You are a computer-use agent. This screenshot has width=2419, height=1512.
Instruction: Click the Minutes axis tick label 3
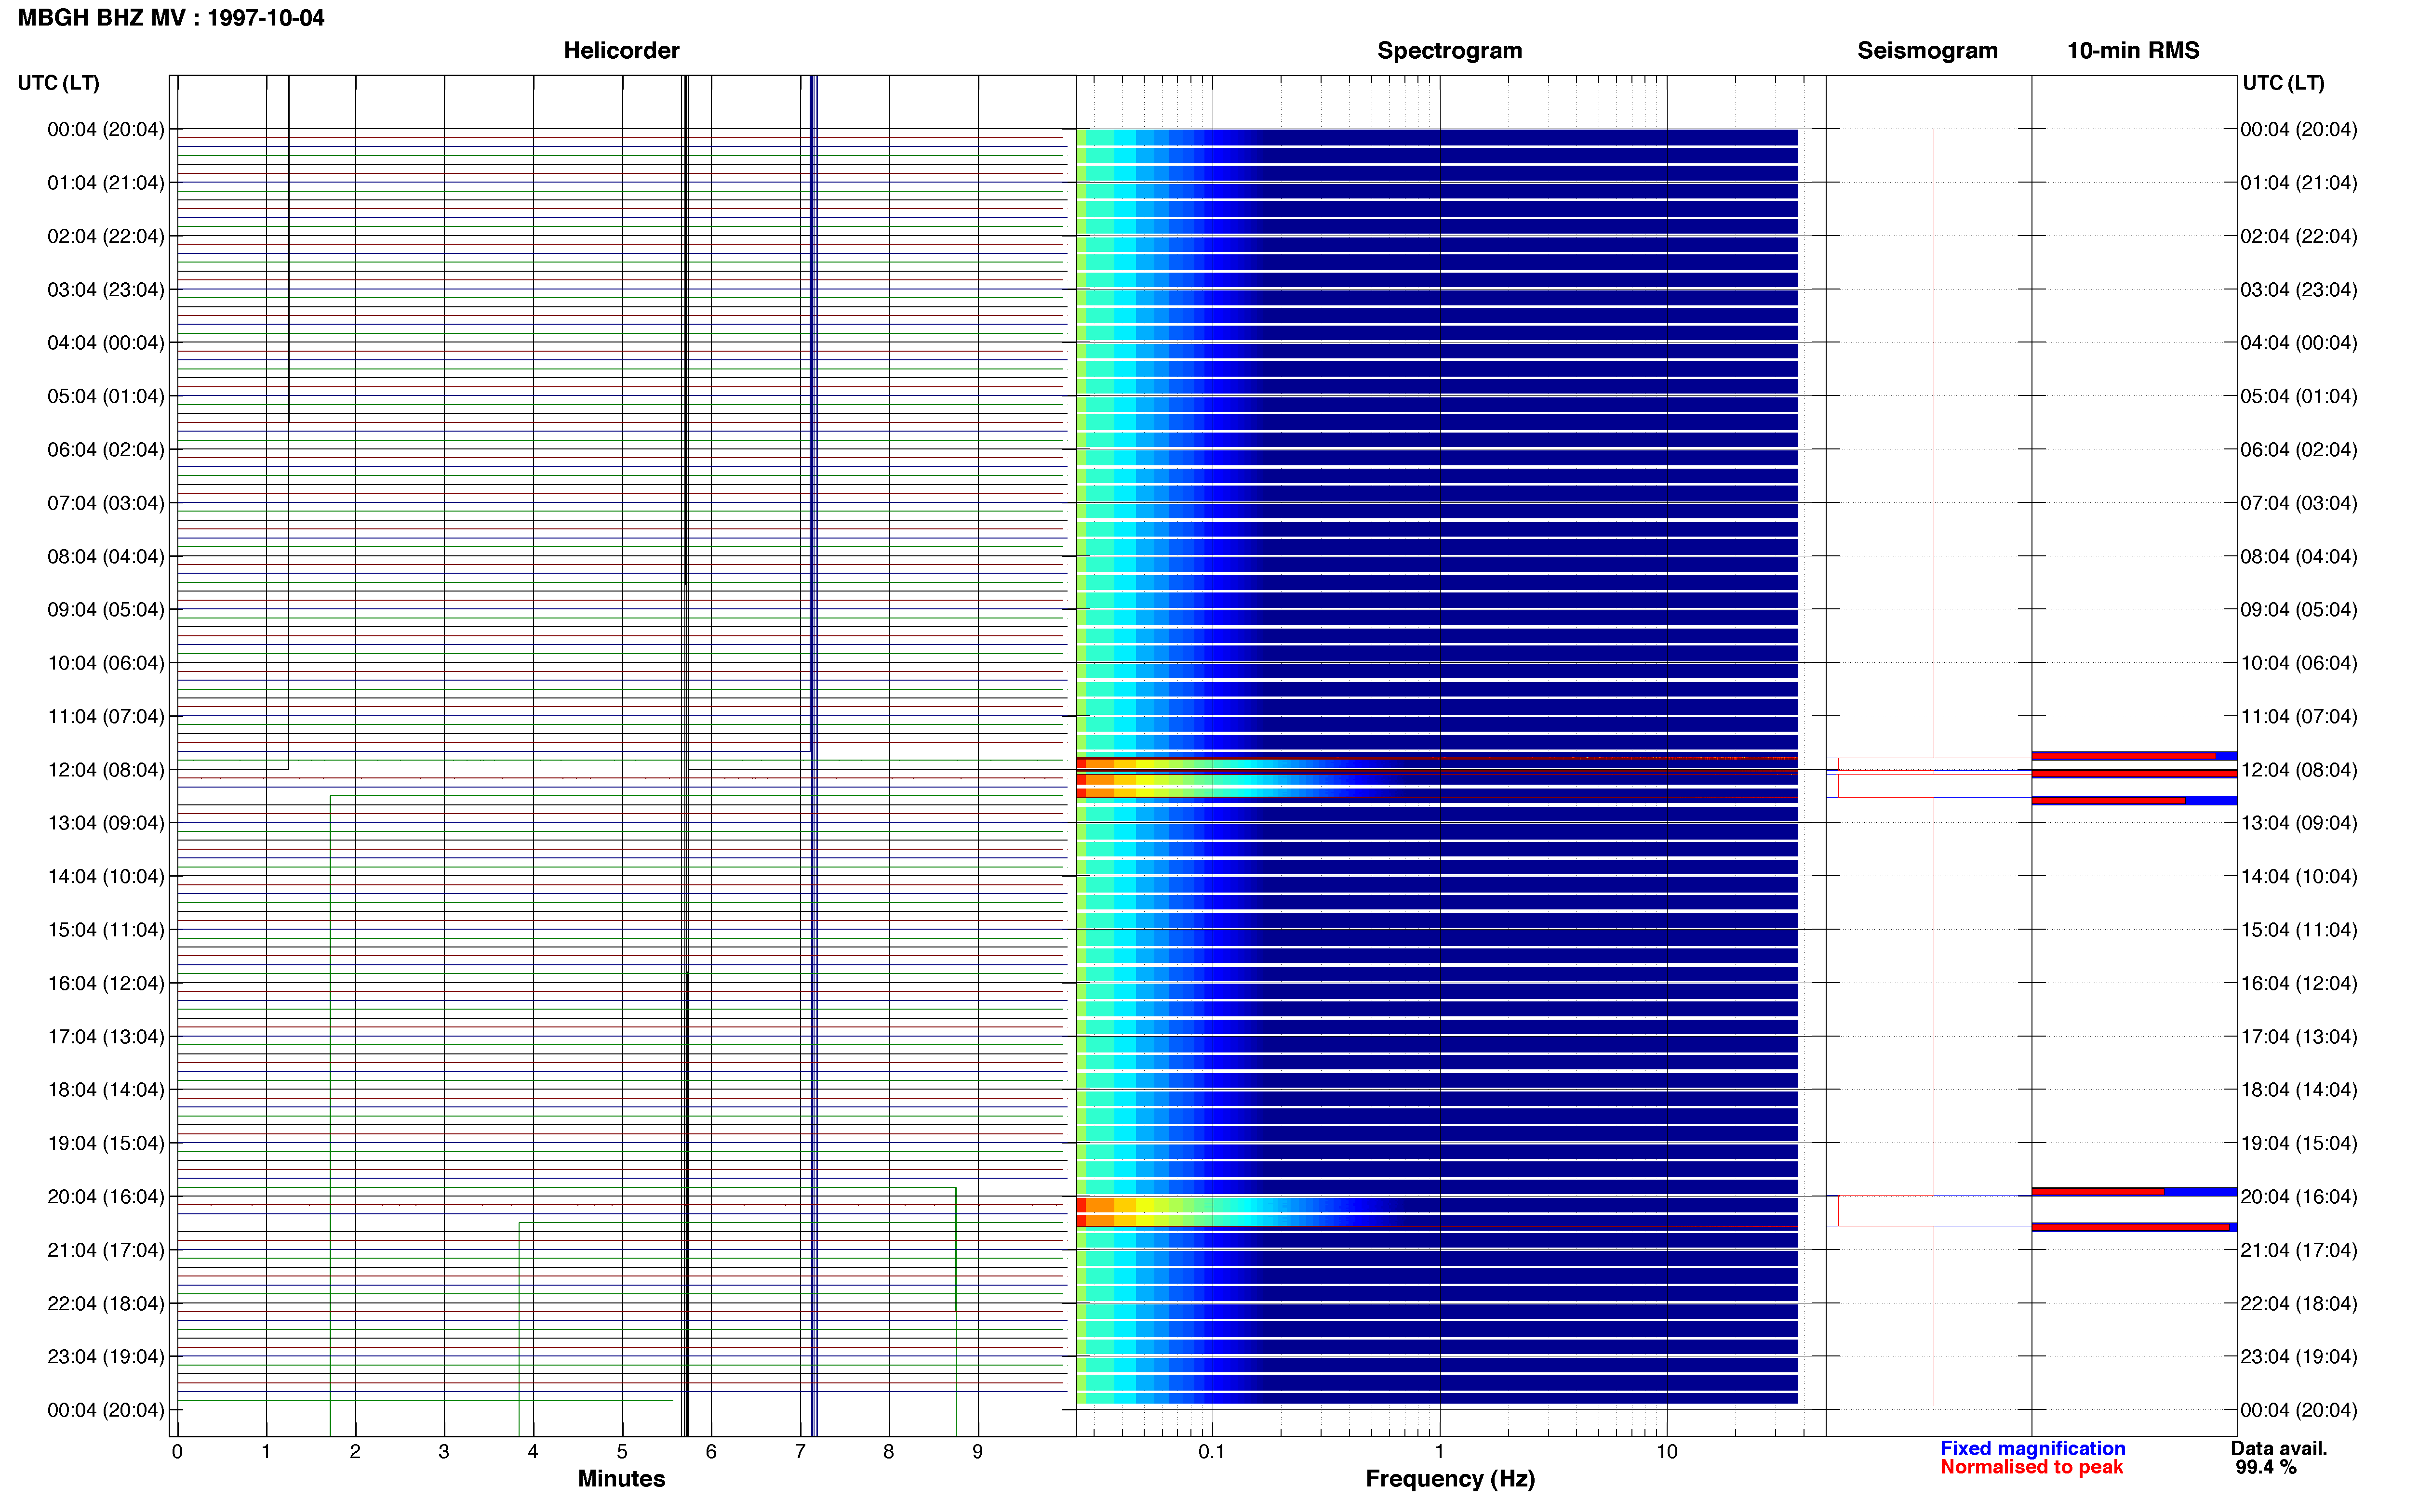[x=444, y=1452]
